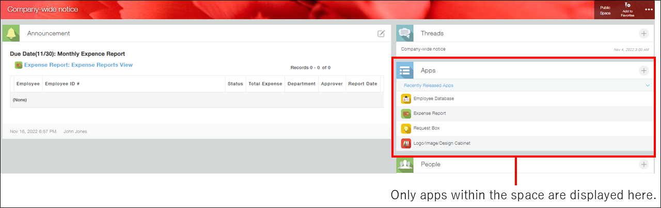The width and height of the screenshot is (661, 208).
Task: Expand the Recently Released Apps dropdown label
Action: [x=429, y=85]
